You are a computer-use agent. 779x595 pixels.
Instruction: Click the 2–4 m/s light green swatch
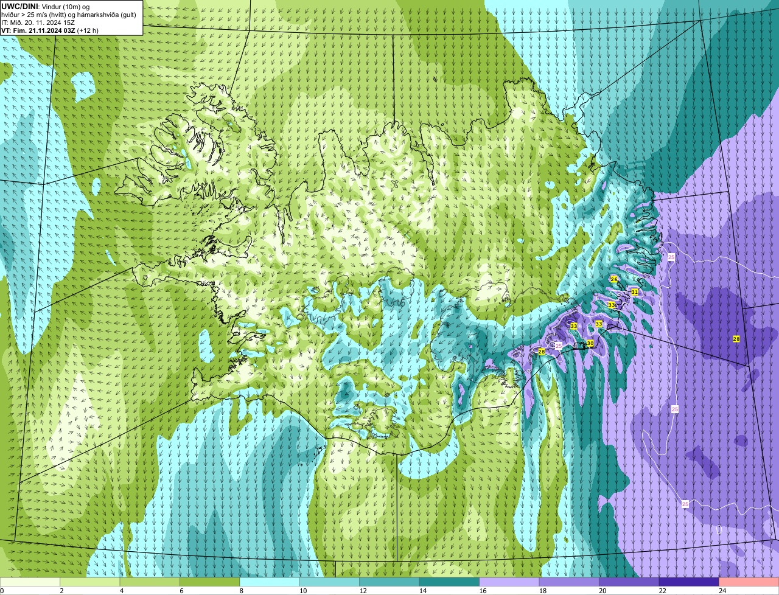click(x=90, y=582)
